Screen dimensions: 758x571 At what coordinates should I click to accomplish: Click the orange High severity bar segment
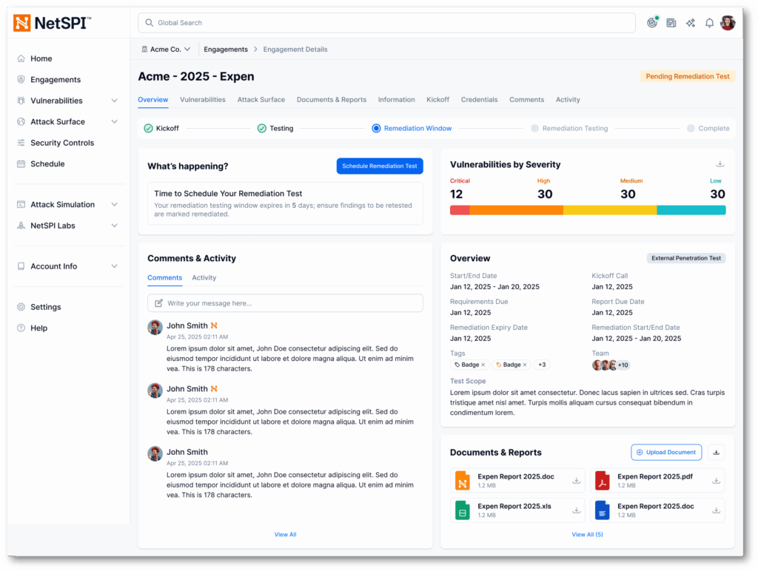pos(516,210)
